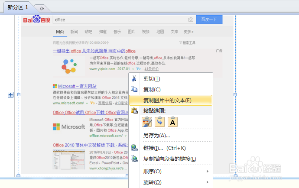Open the 地图 tab in Baidu results
This screenshot has height=188, width=299.
(x=160, y=32)
